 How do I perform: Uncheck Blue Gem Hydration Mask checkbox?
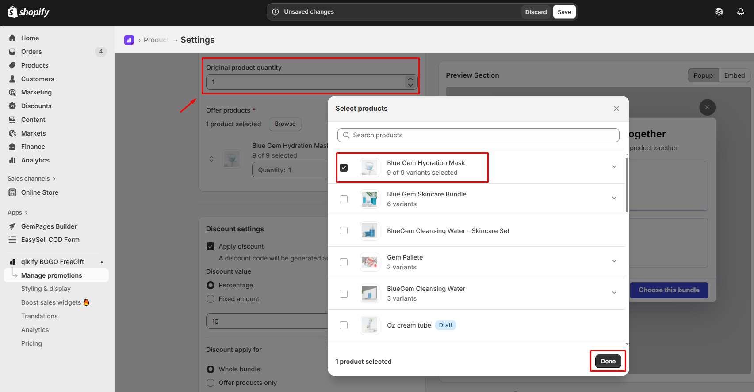[x=344, y=168]
